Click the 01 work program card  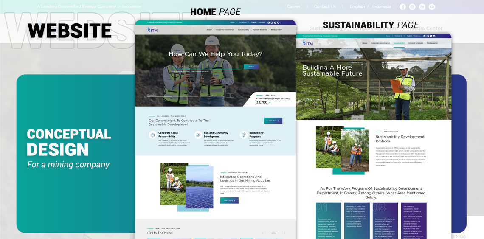tap(329, 221)
